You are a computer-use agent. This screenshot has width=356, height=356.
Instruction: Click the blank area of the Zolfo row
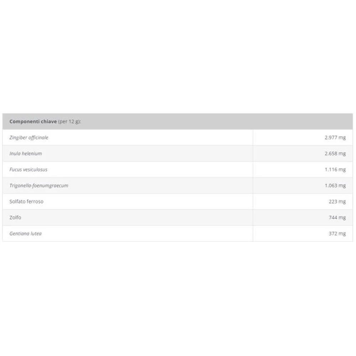(136, 217)
